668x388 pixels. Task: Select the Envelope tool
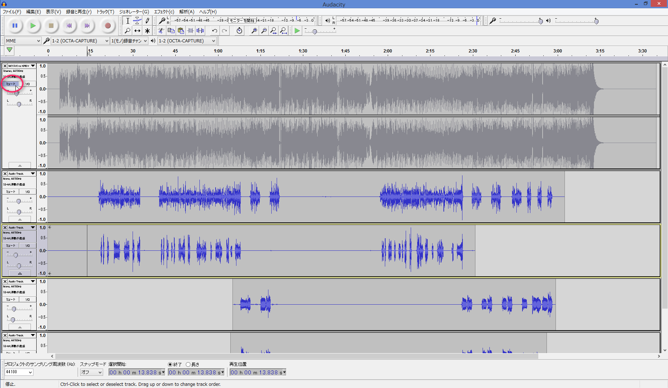coord(137,21)
